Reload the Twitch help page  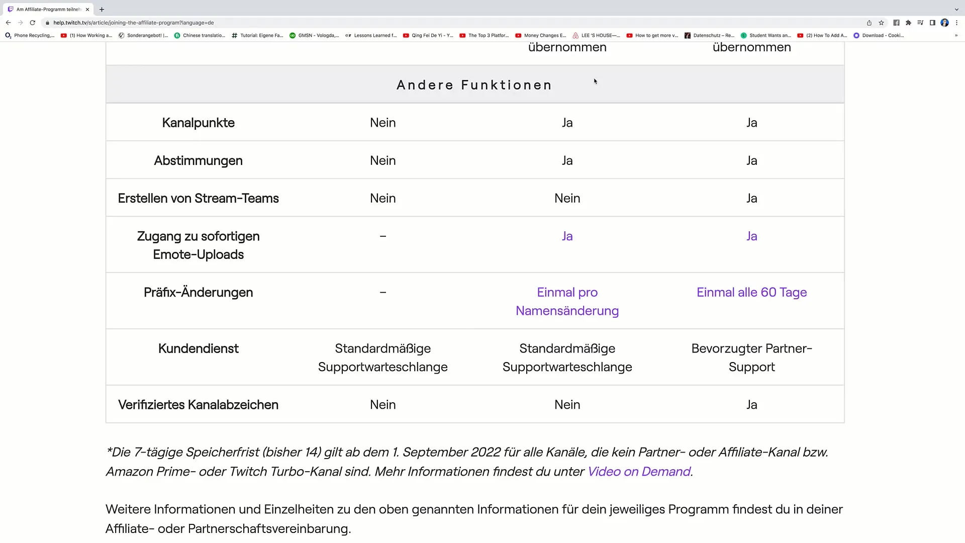click(33, 23)
